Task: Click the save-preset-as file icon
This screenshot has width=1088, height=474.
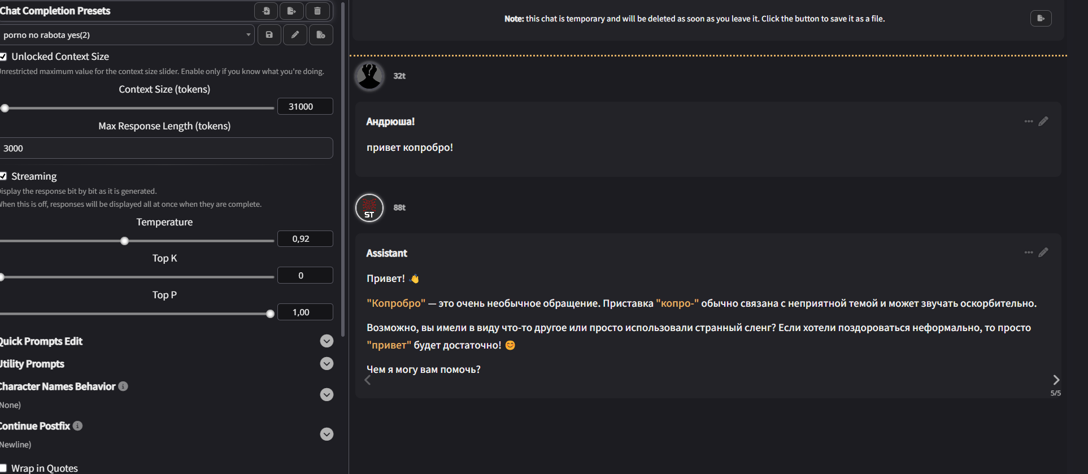Action: [321, 35]
